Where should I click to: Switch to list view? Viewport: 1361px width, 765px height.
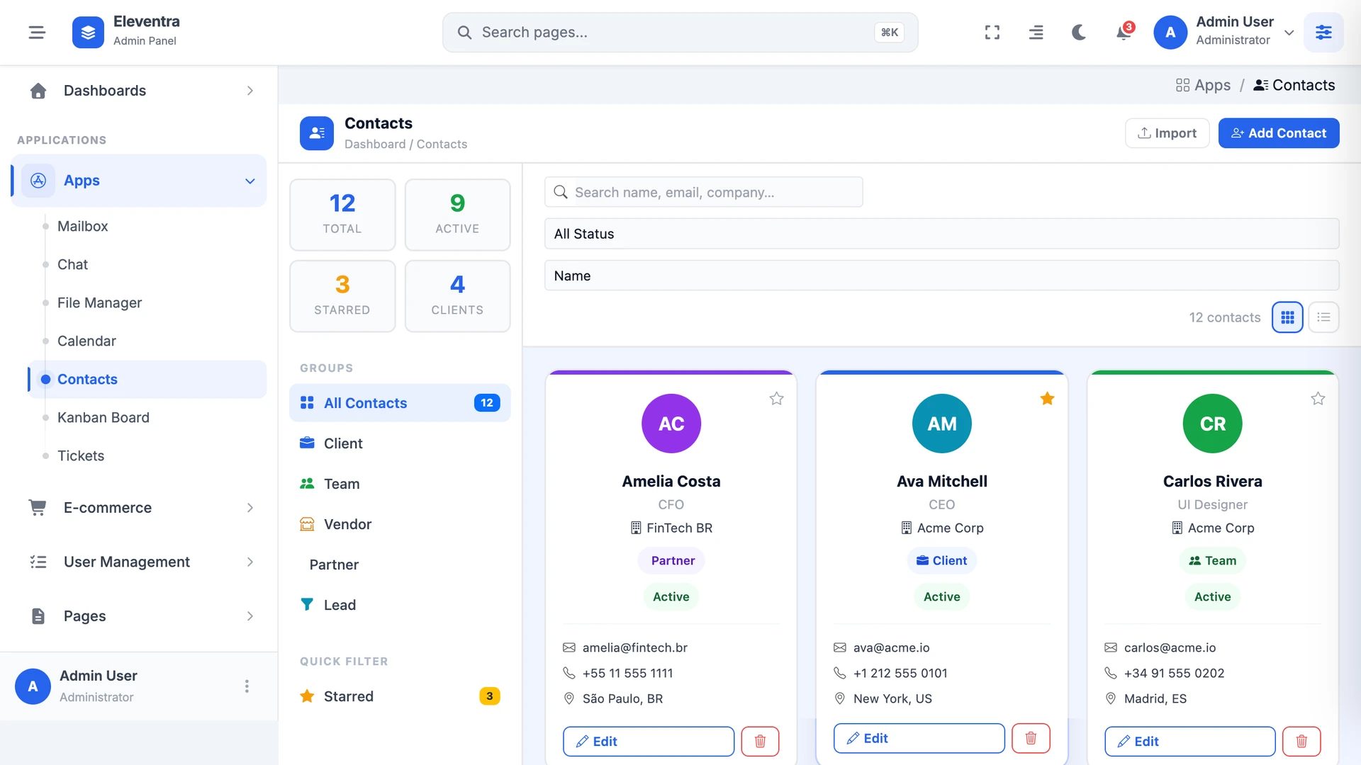click(x=1323, y=317)
